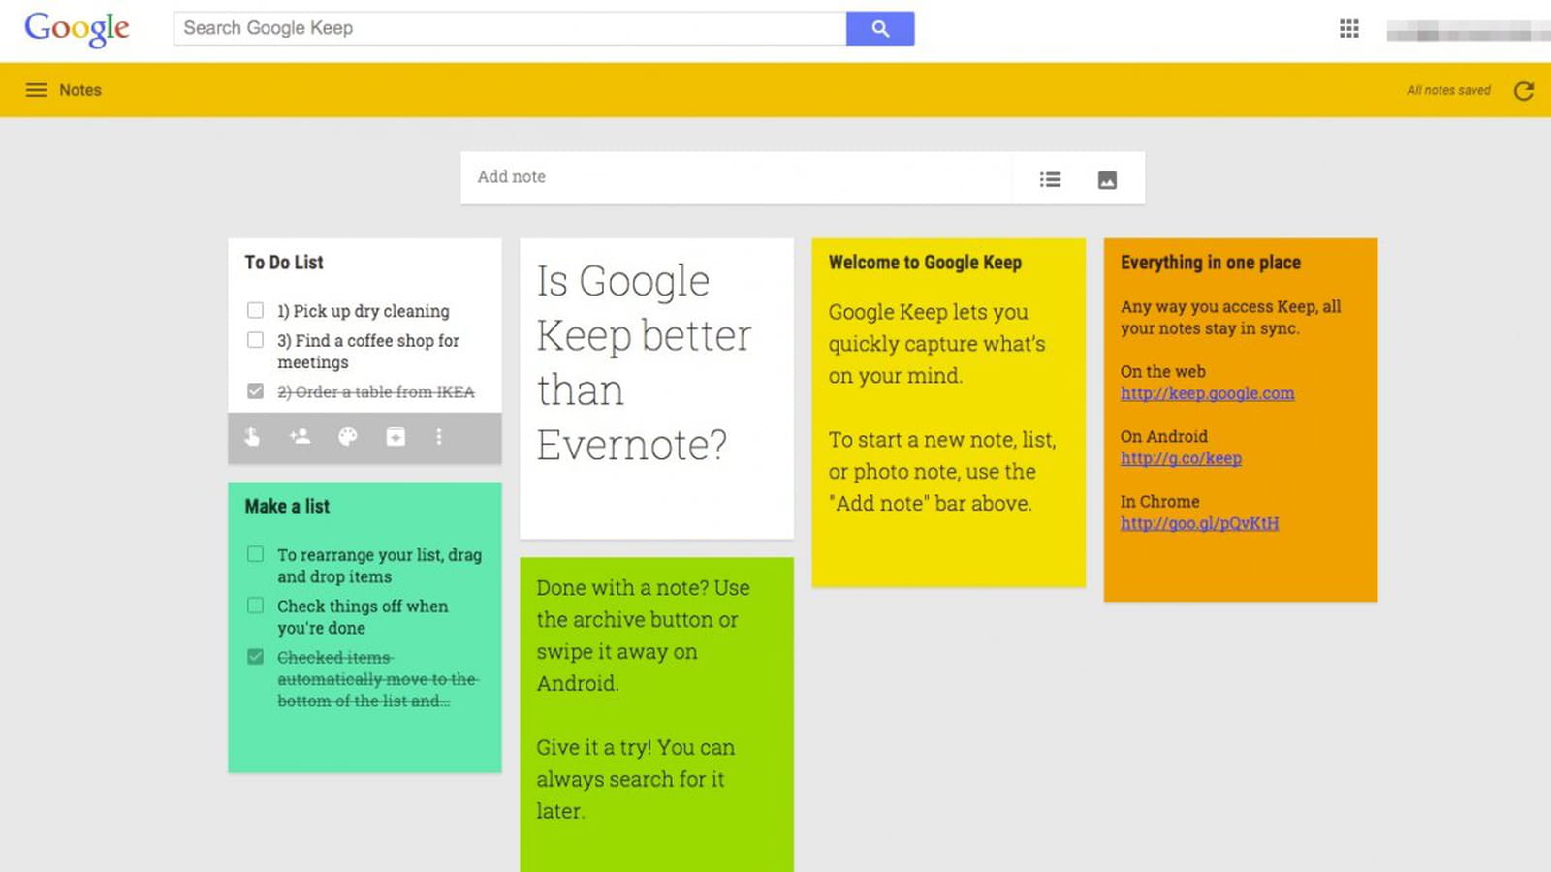Check 'Check things off when you're done'
Screen dimensions: 1551x872
click(255, 606)
